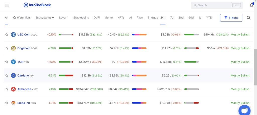Click Shiba Inu's blue-pink-orange holder composition bar
The height and width of the screenshot is (115, 257).
(x=139, y=103)
